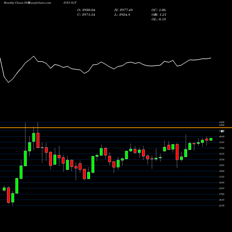Select the OH: 1.21 reading
The width and height of the screenshot is (232, 232).
(159, 15)
